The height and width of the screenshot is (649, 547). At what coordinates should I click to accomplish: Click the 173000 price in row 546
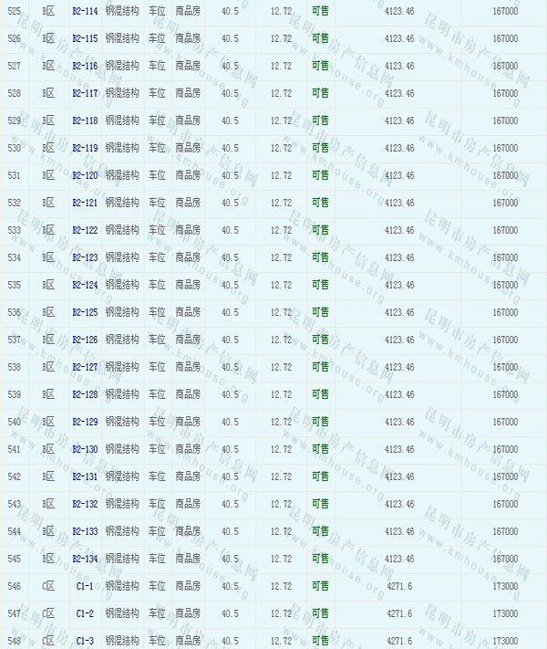(504, 586)
